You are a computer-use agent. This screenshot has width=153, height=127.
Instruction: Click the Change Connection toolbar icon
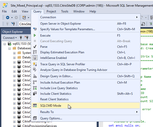coord(13,24)
